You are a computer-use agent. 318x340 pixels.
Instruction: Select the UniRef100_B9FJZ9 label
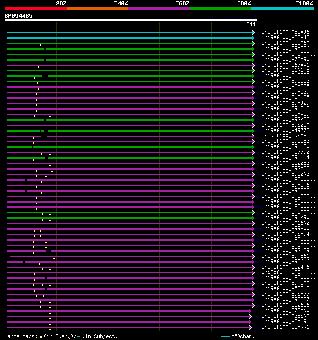[x=285, y=103]
